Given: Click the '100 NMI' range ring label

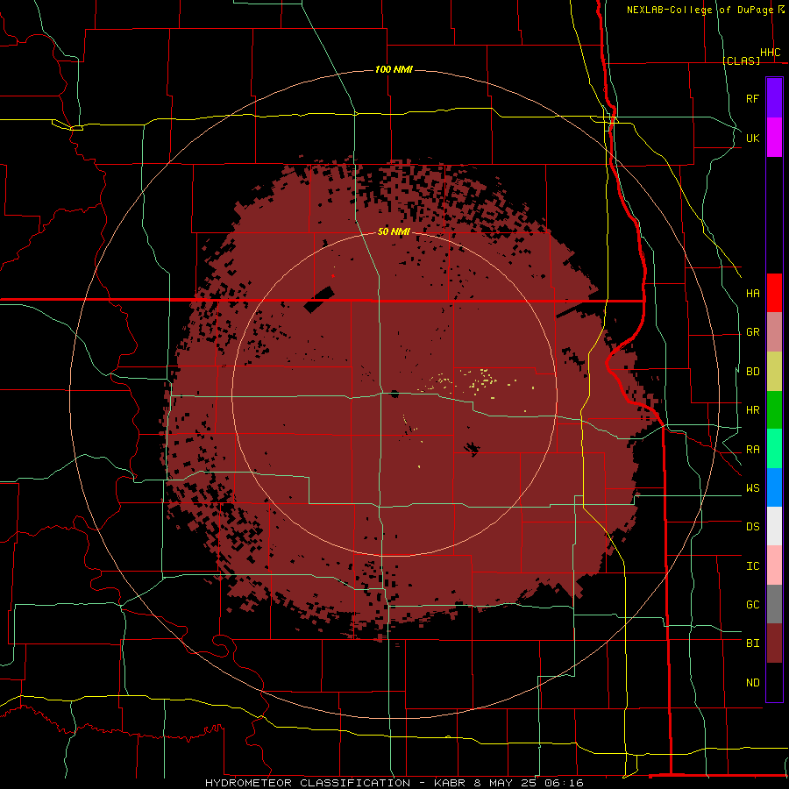Looking at the screenshot, I should pos(394,69).
